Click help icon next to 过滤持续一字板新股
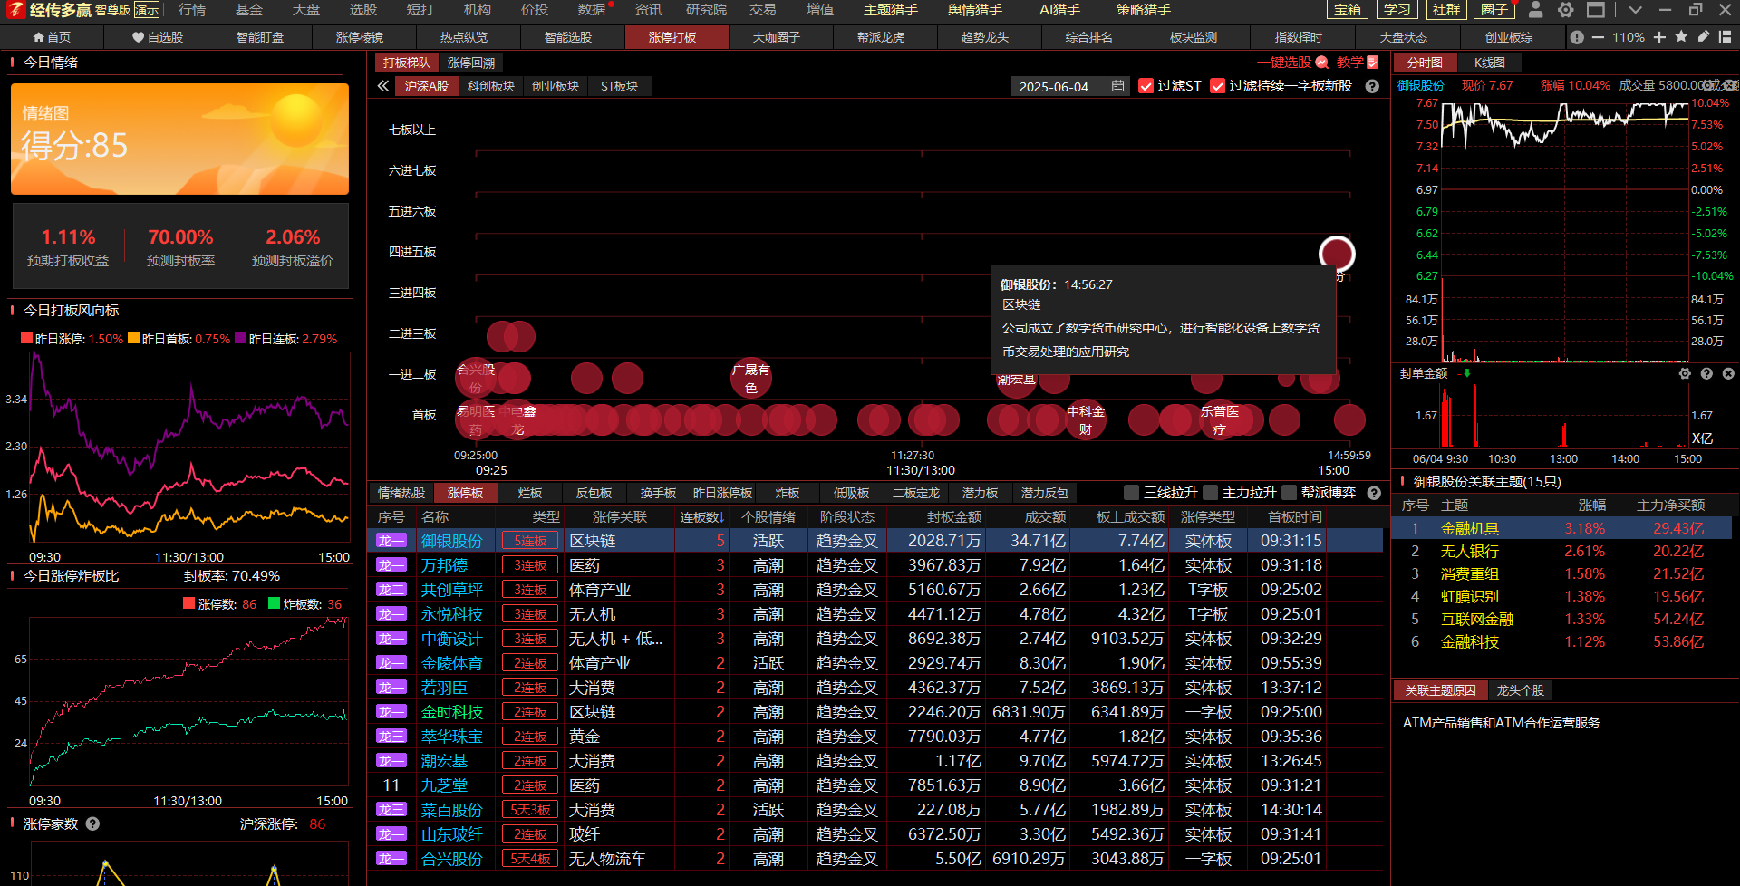The width and height of the screenshot is (1740, 886). [x=1372, y=86]
